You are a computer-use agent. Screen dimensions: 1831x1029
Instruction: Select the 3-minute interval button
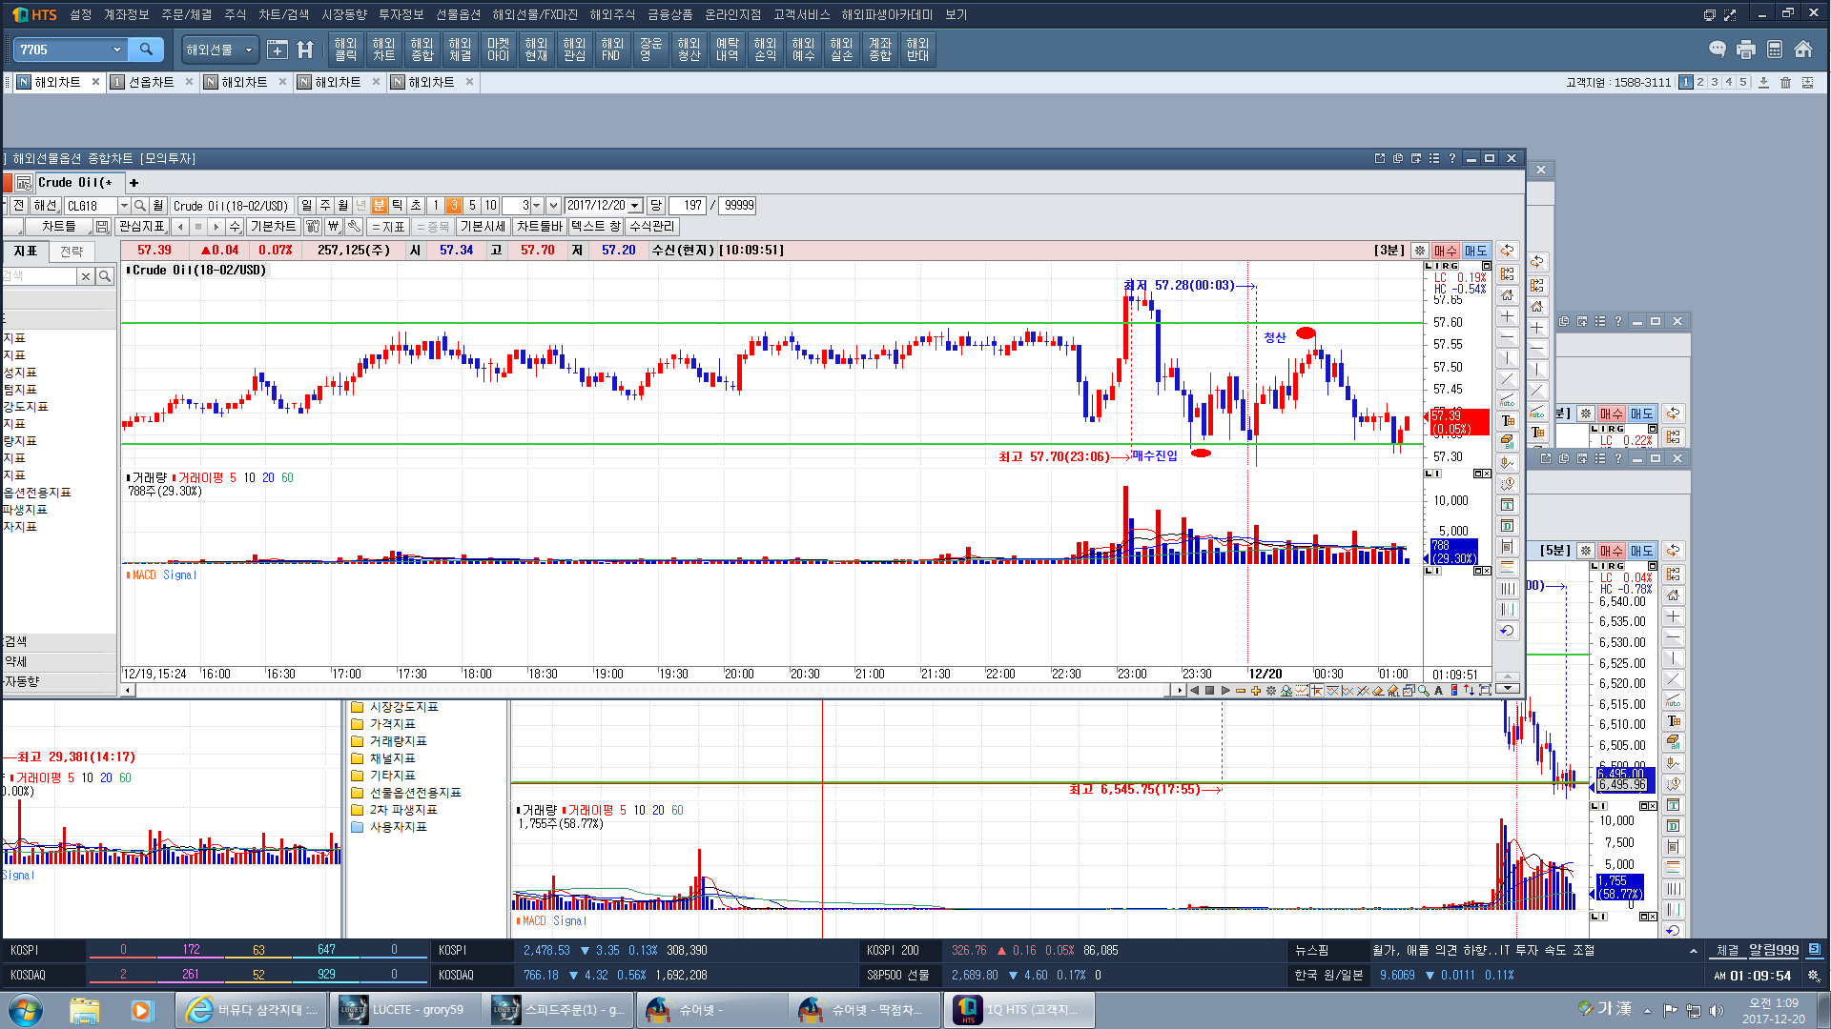(x=454, y=206)
